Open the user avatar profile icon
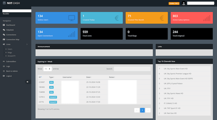The image size is (217, 120). click(184, 3)
